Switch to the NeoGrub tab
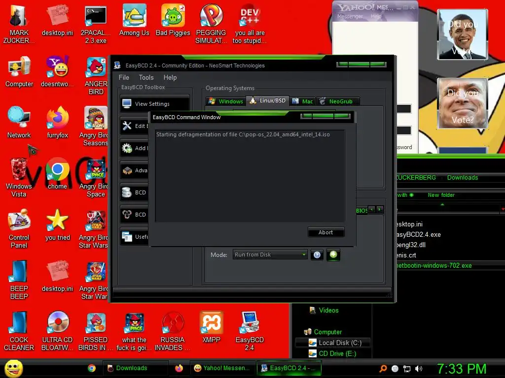 [337, 101]
